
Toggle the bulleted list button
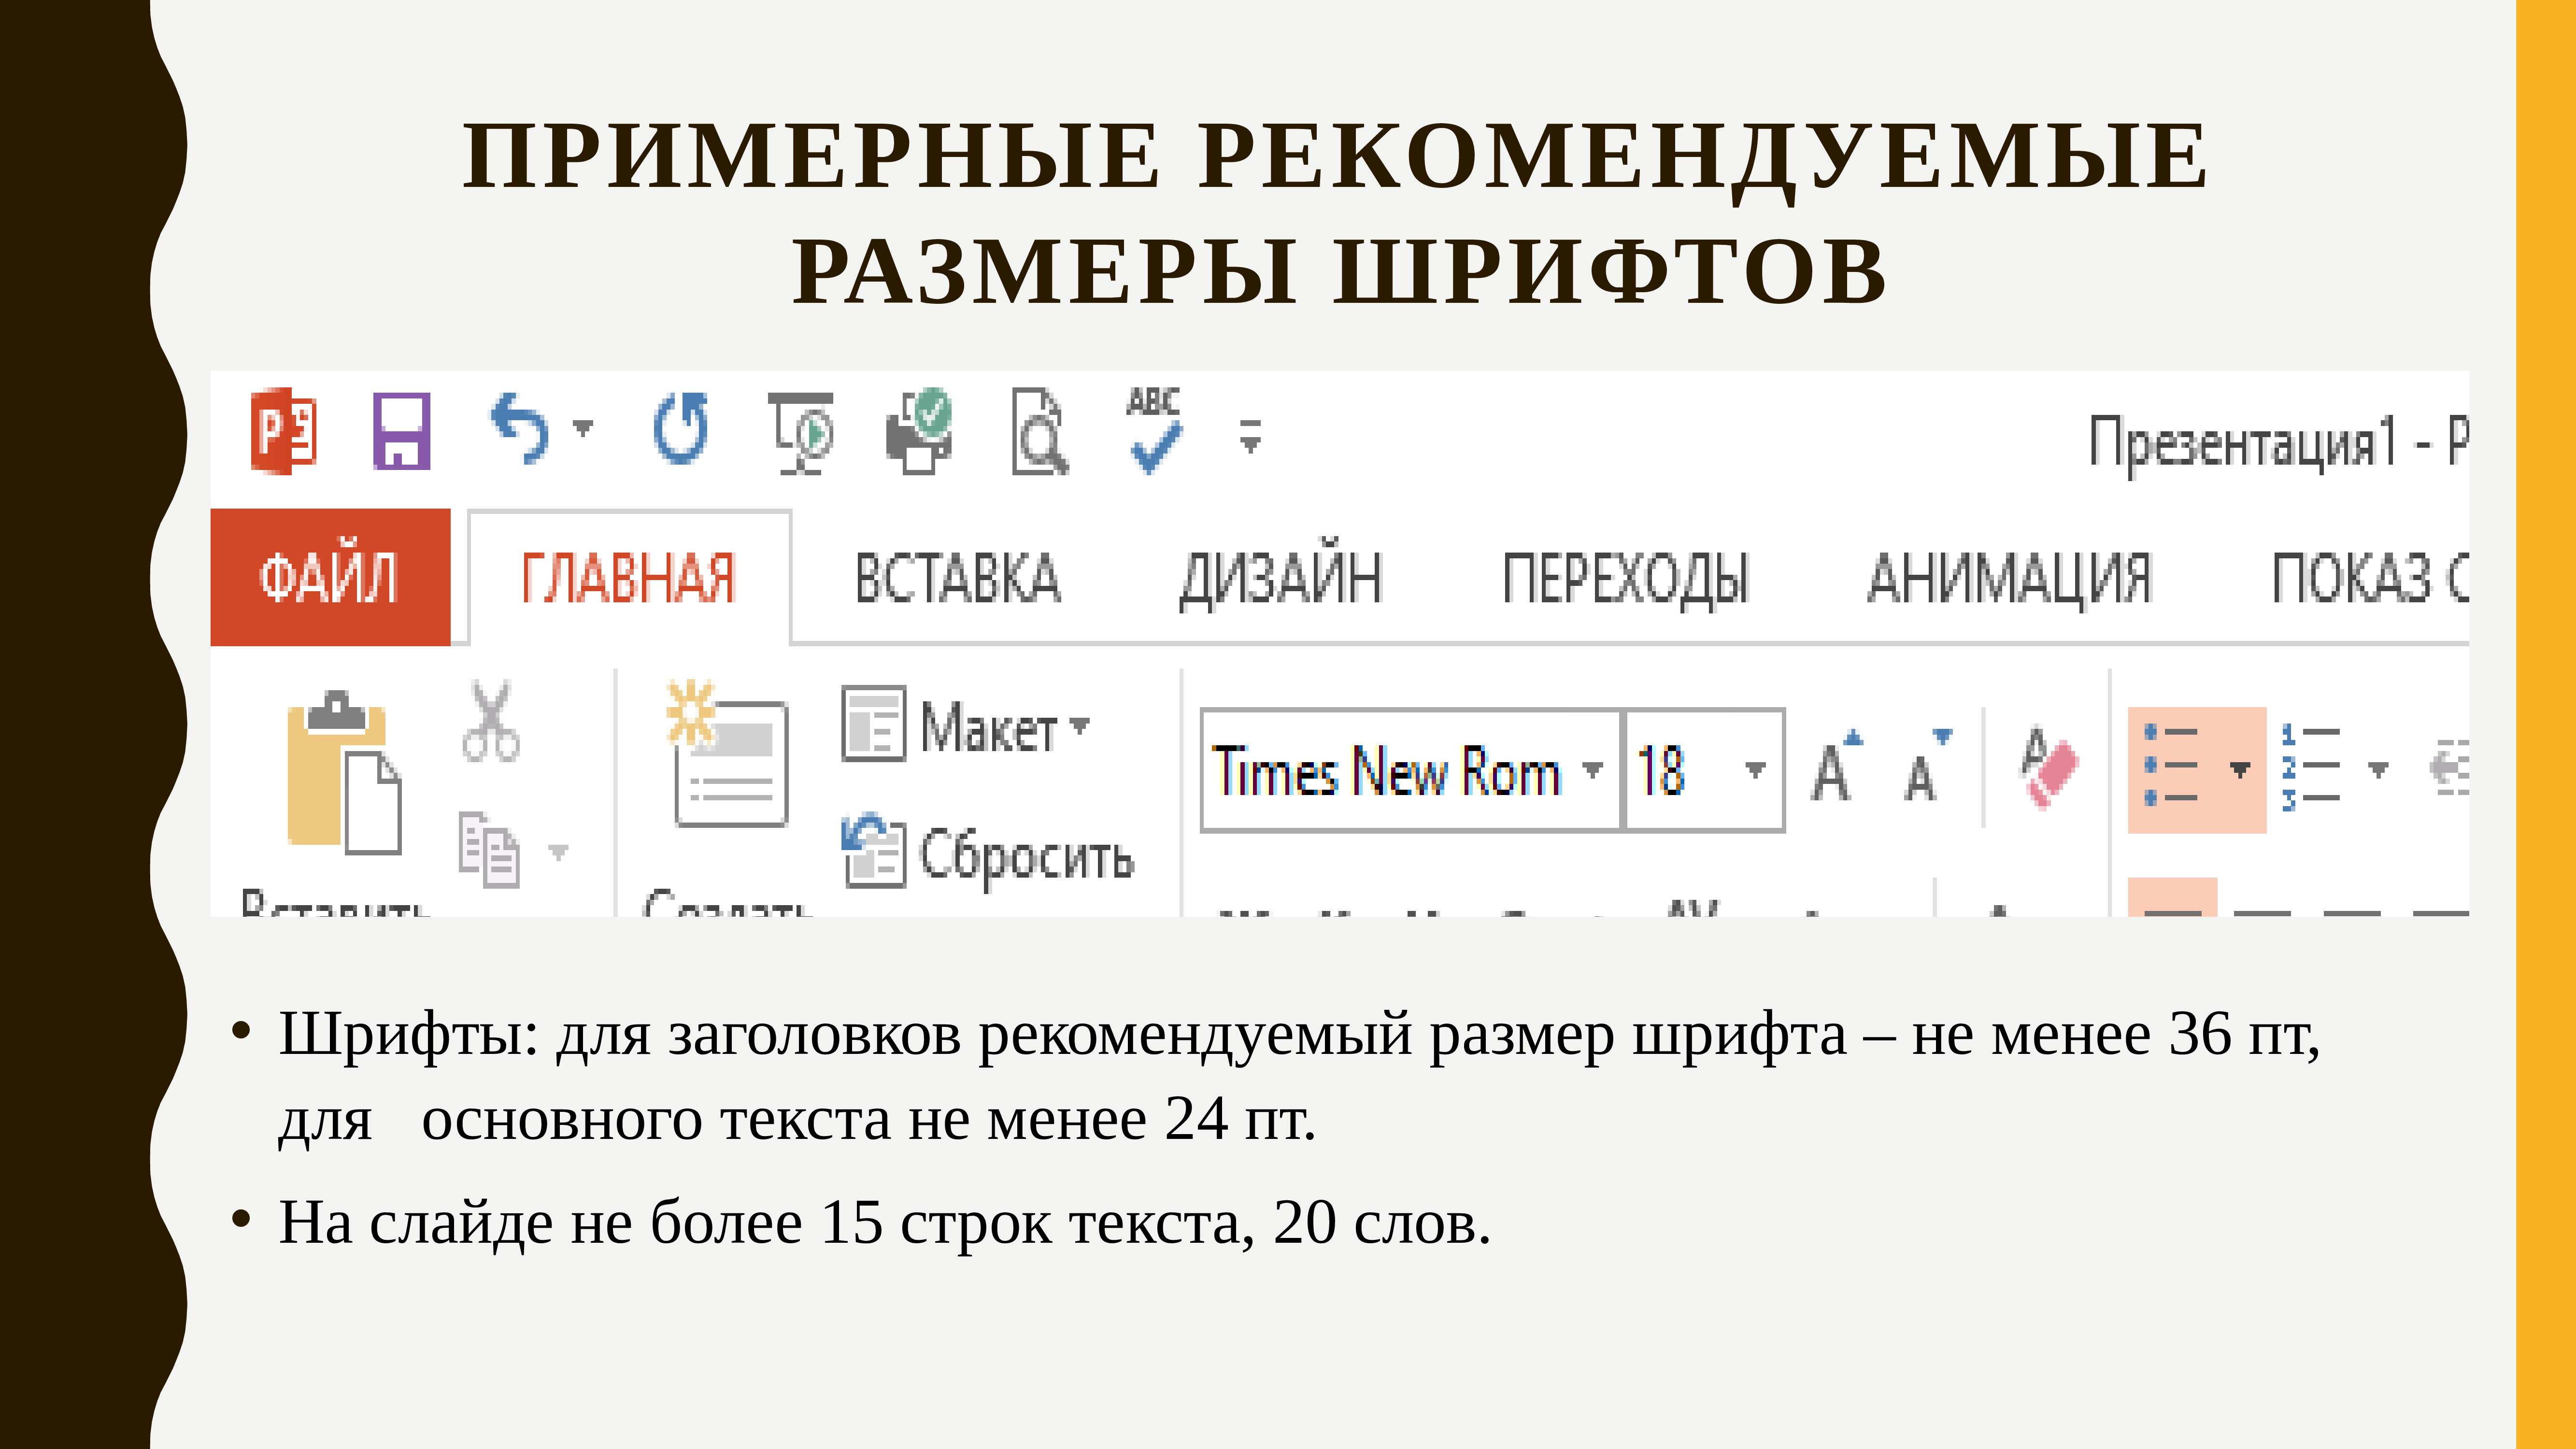point(2171,768)
